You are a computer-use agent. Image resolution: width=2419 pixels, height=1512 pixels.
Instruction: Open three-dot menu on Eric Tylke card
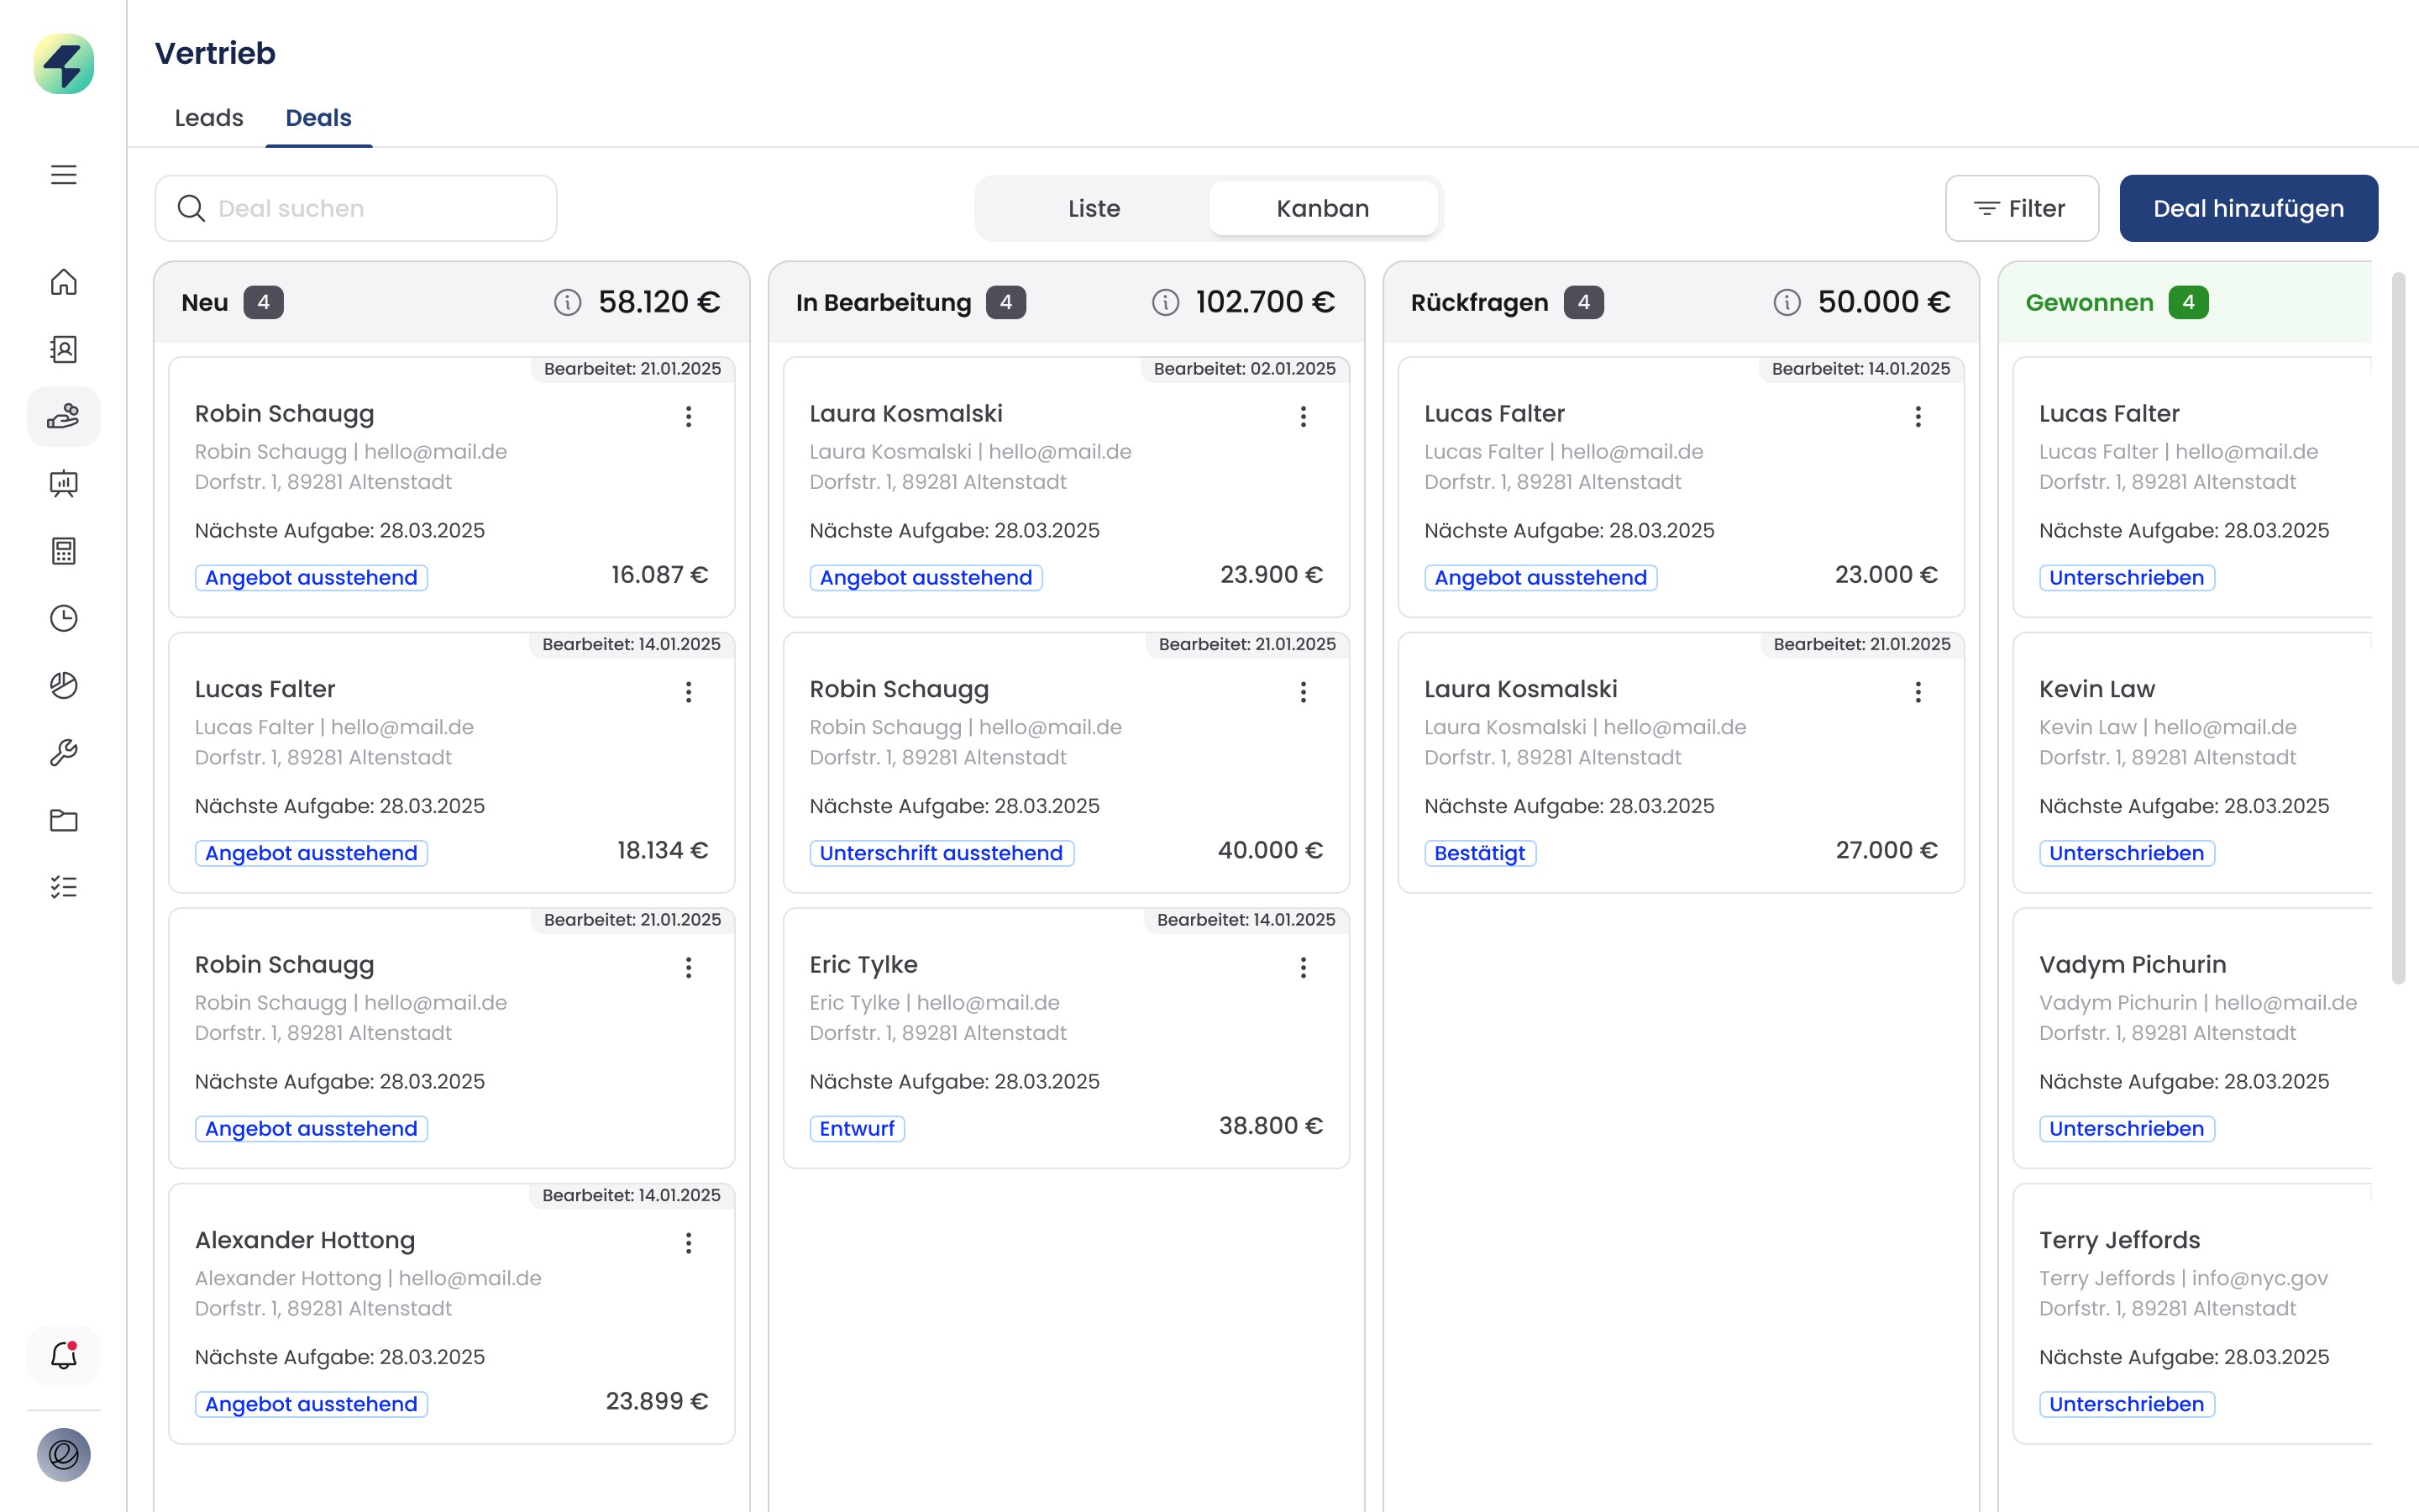point(1303,967)
